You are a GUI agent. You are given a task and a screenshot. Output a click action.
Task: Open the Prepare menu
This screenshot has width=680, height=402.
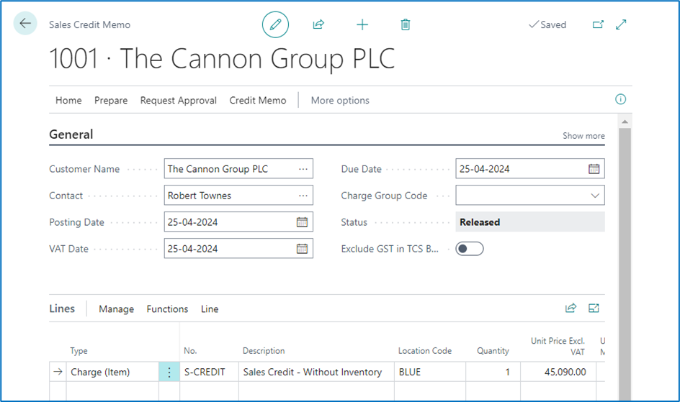(111, 101)
